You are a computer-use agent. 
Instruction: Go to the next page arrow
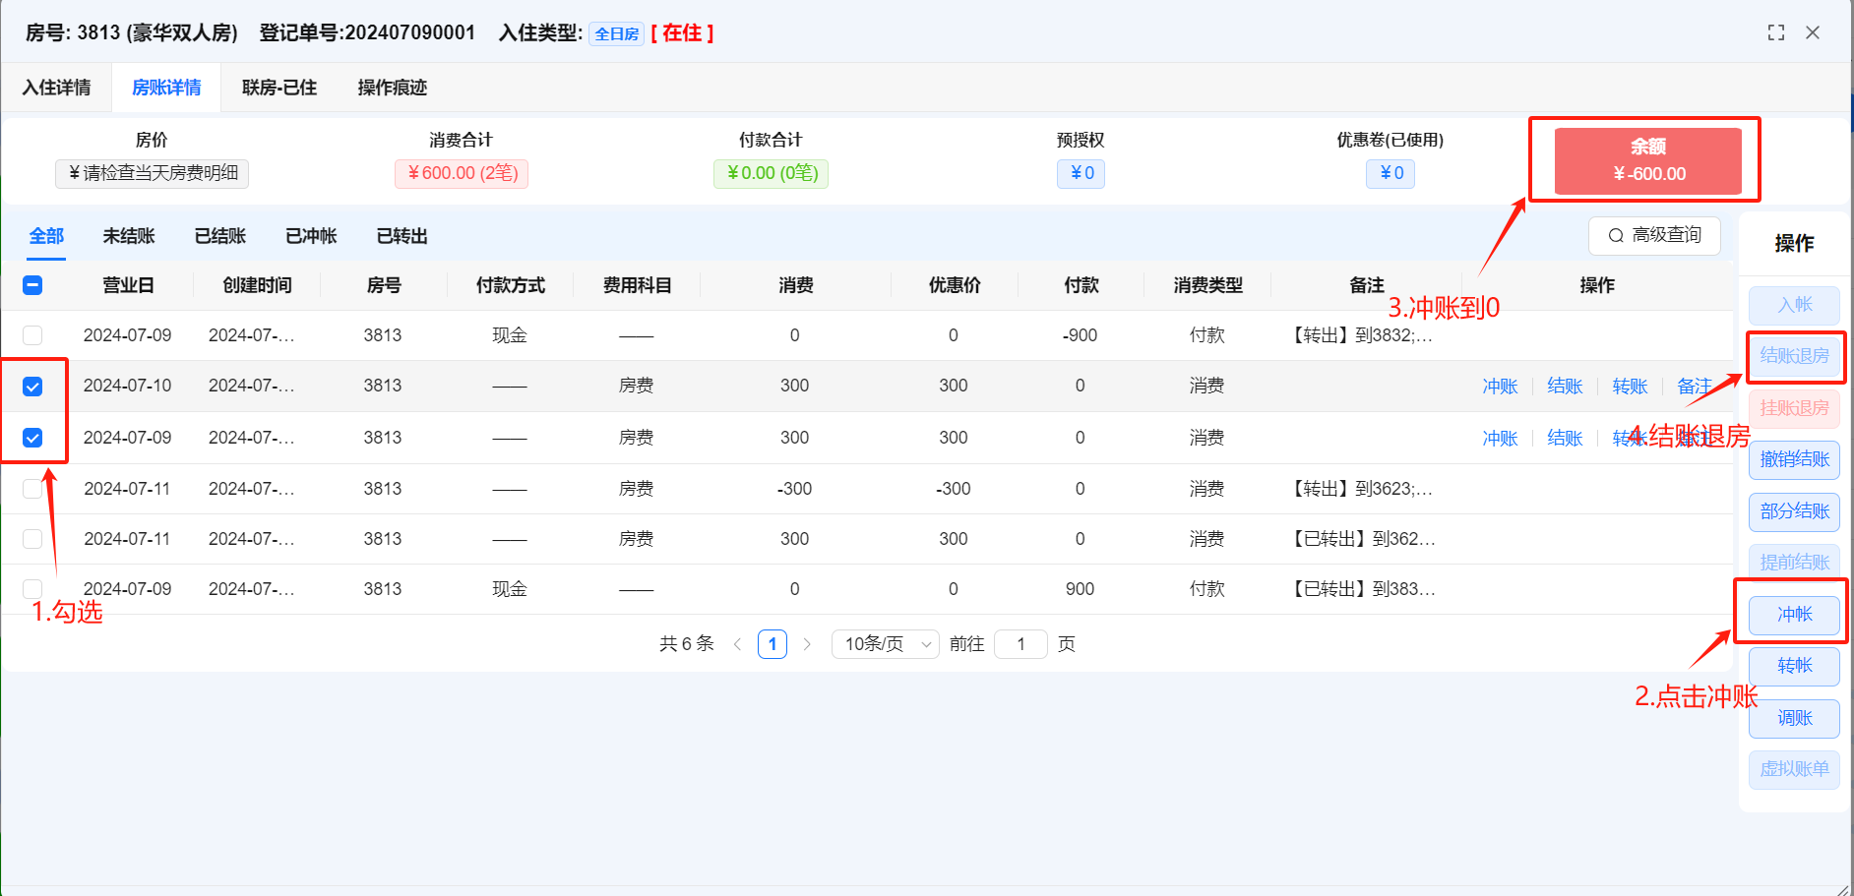tap(807, 644)
